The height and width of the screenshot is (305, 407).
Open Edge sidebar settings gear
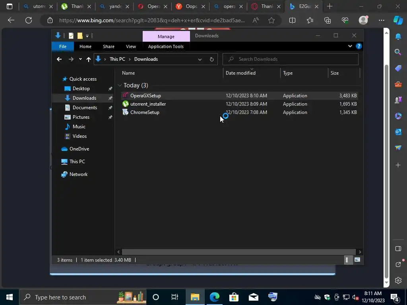click(x=398, y=280)
